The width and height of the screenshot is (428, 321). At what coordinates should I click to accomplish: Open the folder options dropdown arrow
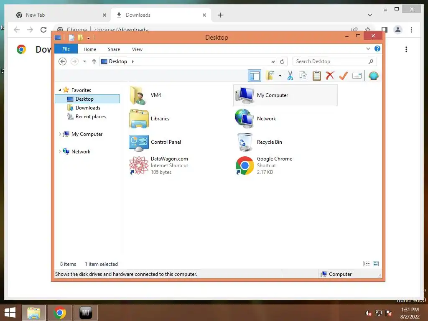click(280, 76)
